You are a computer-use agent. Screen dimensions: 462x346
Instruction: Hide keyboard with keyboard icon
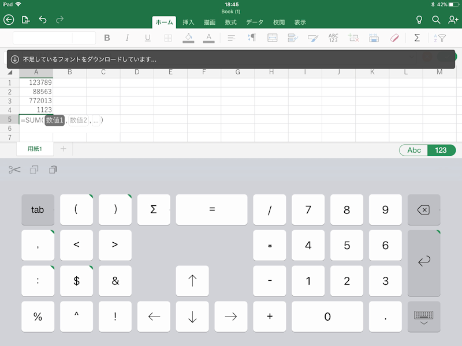tap(424, 317)
